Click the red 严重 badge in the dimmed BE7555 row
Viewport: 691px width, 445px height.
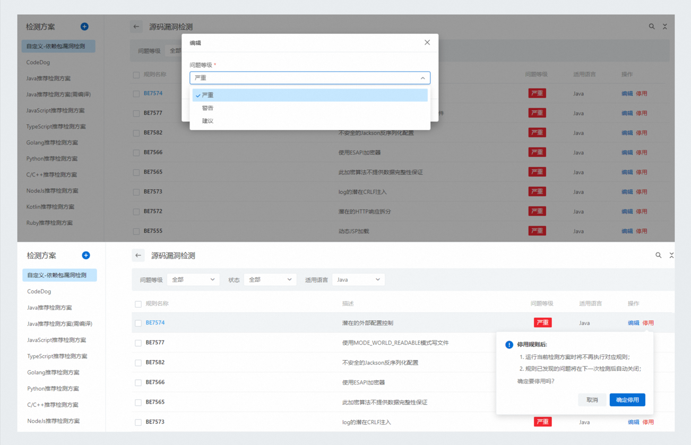coord(537,231)
